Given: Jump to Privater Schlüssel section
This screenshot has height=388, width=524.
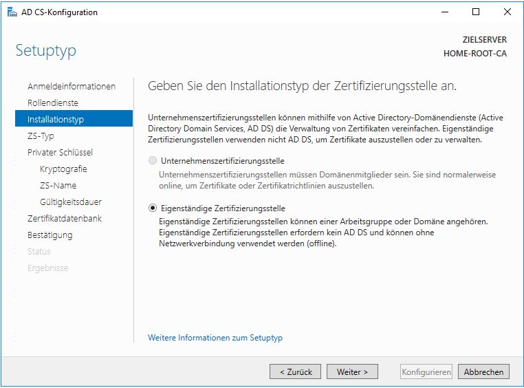Looking at the screenshot, I should pyautogui.click(x=60, y=153).
